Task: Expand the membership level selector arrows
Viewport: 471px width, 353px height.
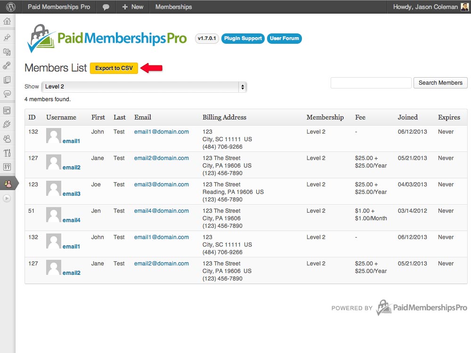Action: tap(242, 87)
